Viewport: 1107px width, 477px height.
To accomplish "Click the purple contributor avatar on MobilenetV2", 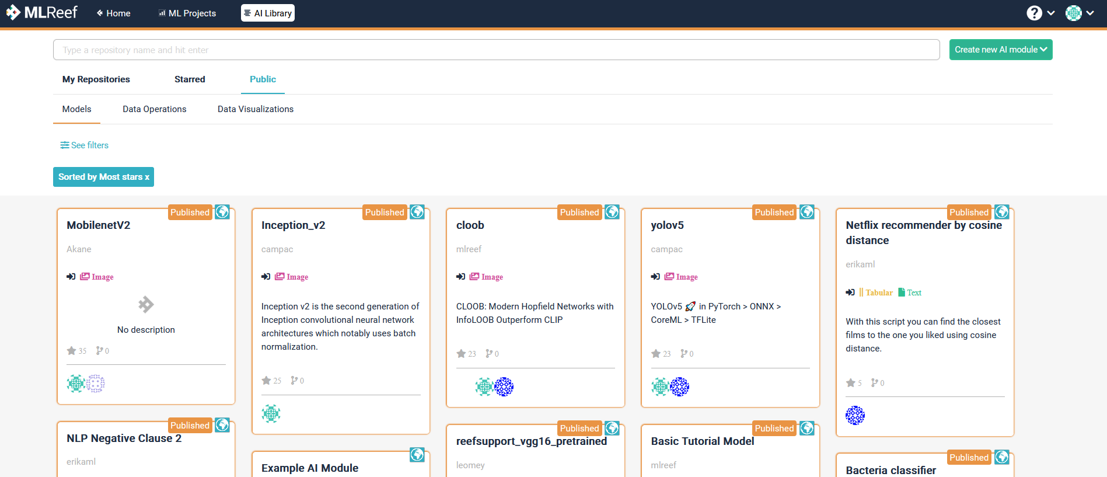I will click(x=95, y=384).
